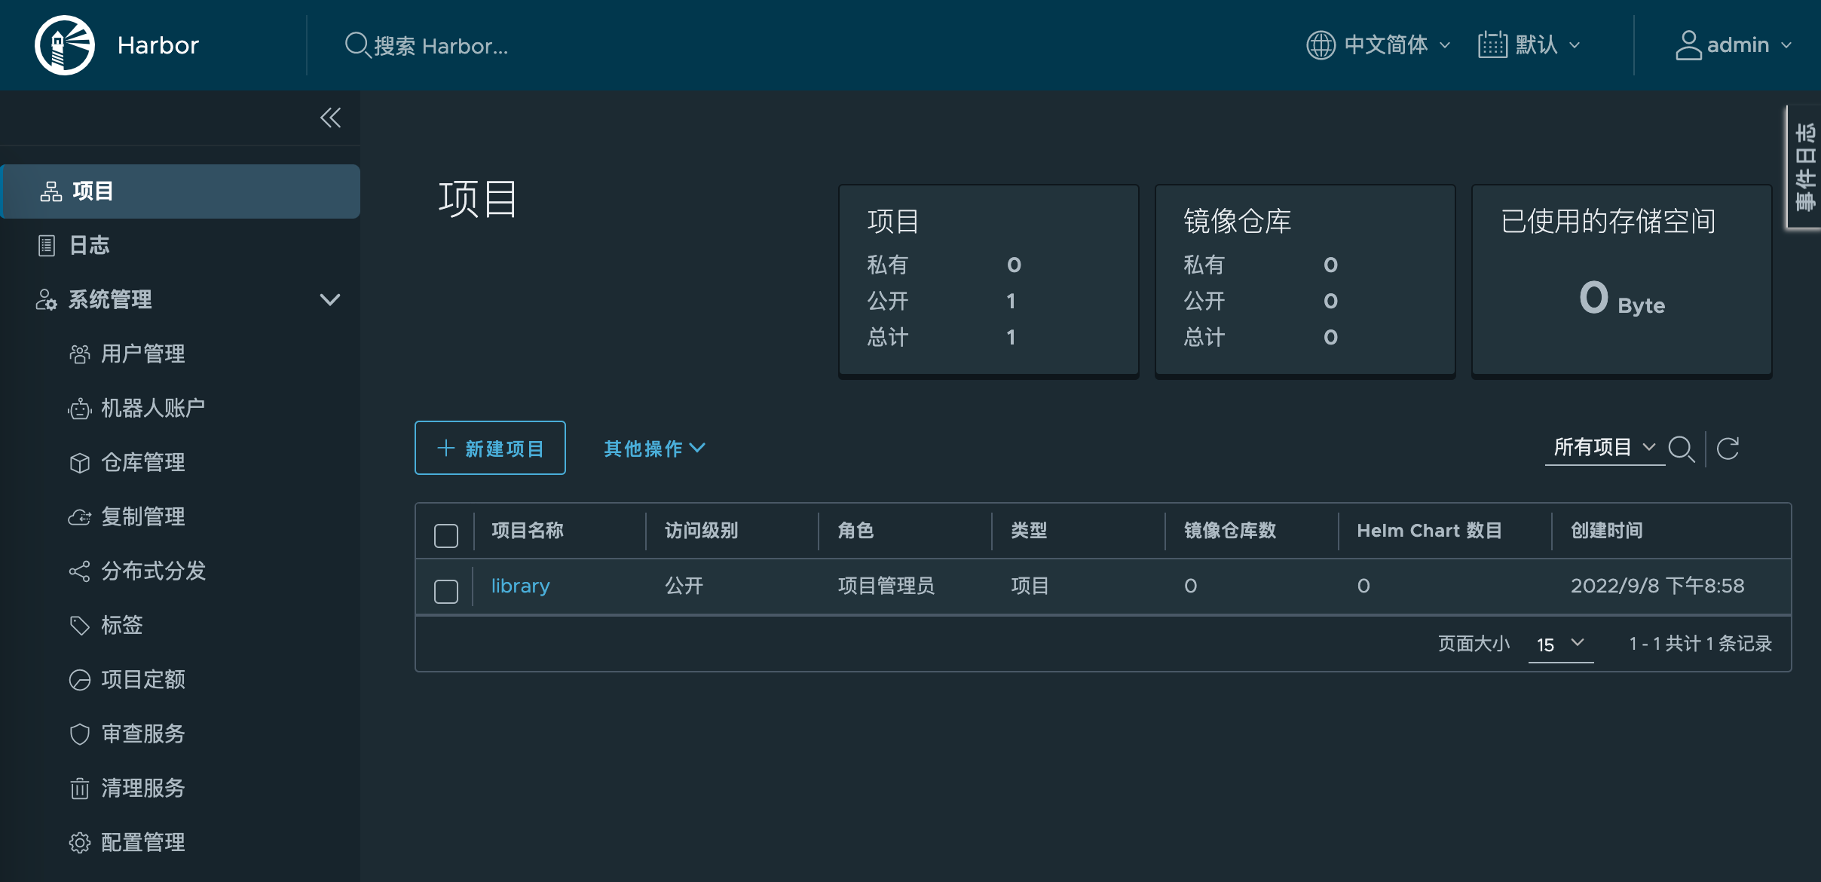Click the shield icon for 审查服务
The width and height of the screenshot is (1821, 882).
[x=79, y=734]
